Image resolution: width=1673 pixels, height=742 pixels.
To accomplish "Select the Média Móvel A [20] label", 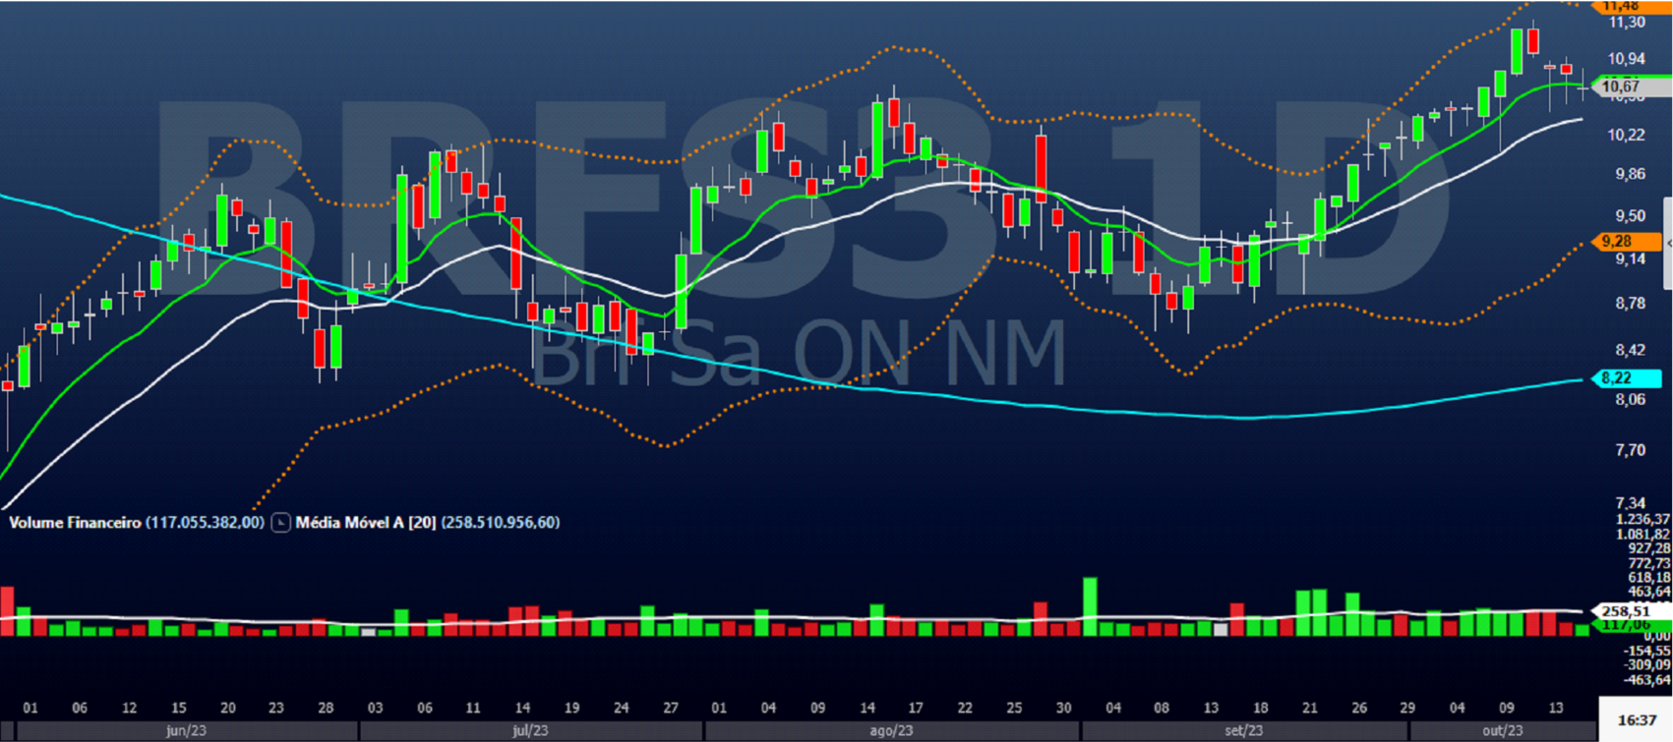I will (x=365, y=523).
